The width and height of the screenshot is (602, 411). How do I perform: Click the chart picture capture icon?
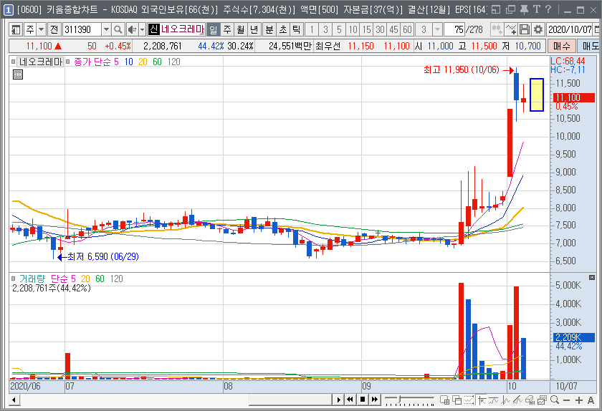(x=542, y=400)
